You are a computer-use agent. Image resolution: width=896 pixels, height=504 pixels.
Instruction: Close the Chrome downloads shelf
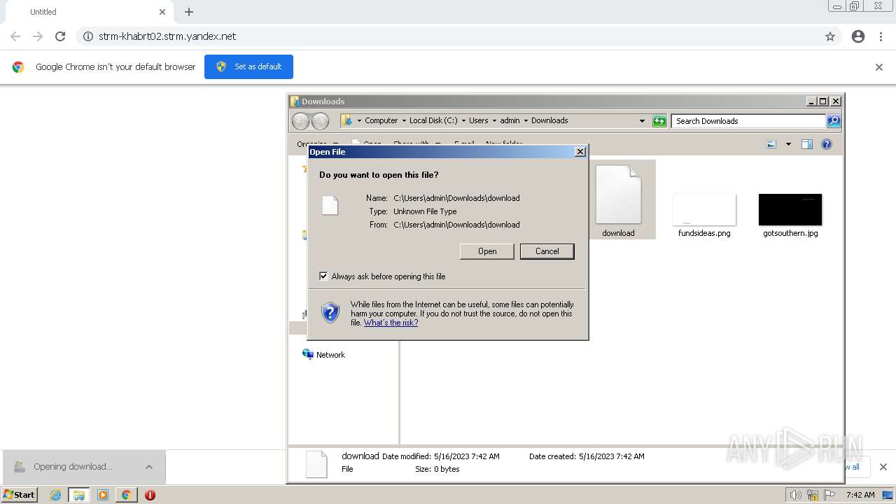883,467
